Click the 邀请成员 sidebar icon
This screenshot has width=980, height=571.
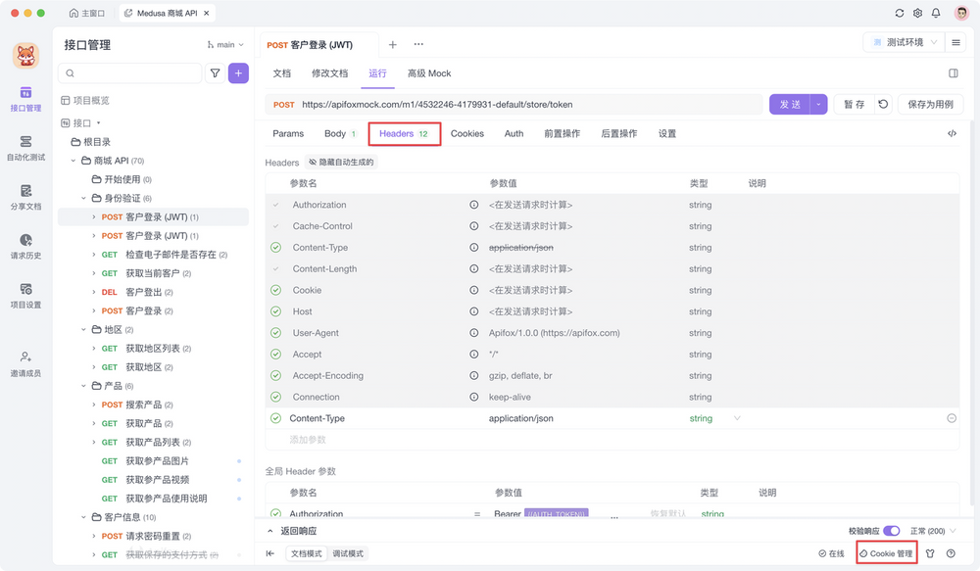(26, 362)
